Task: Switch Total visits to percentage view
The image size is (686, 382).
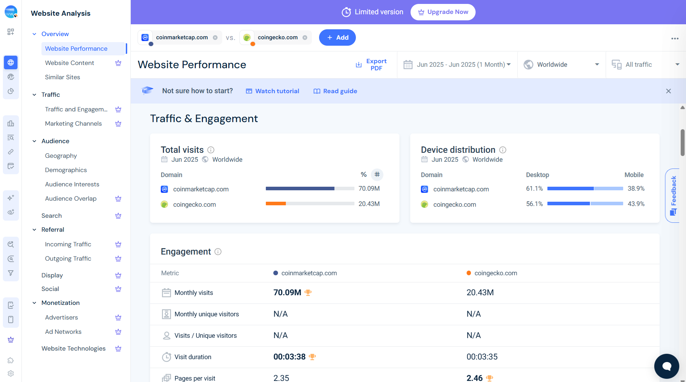Action: (364, 175)
